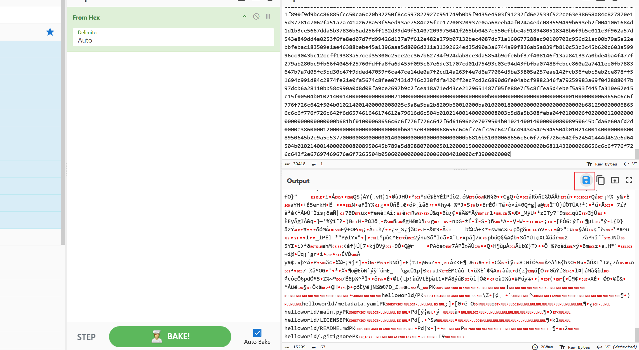This screenshot has width=639, height=350.
Task: Move output to the input pane
Action: tap(615, 181)
